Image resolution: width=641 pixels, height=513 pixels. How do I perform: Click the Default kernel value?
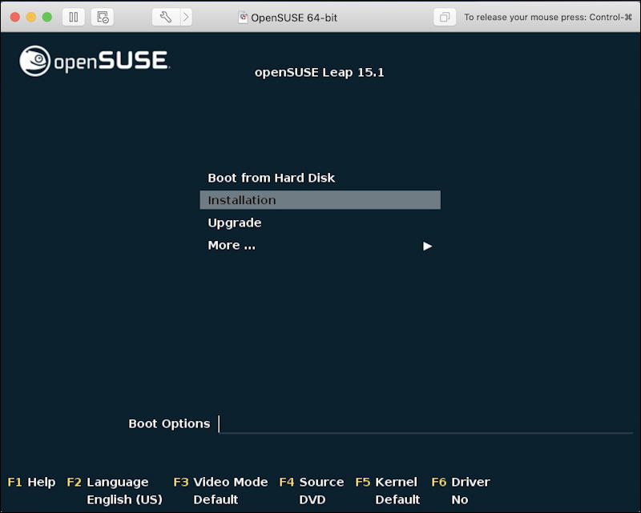[x=397, y=499]
